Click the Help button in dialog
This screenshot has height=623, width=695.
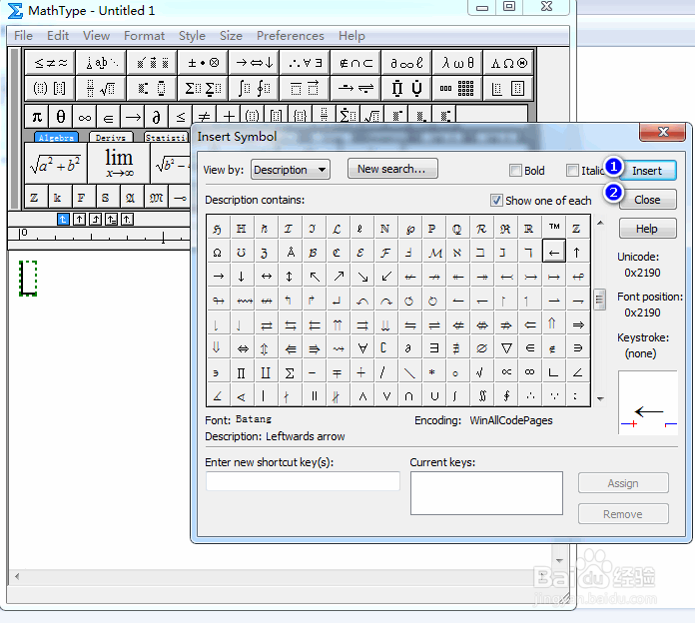click(647, 229)
